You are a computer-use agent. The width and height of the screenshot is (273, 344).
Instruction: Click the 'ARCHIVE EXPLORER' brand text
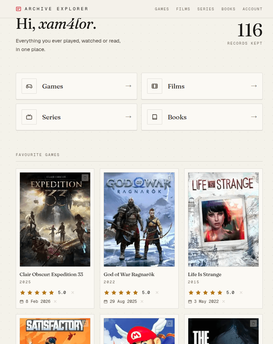click(56, 9)
